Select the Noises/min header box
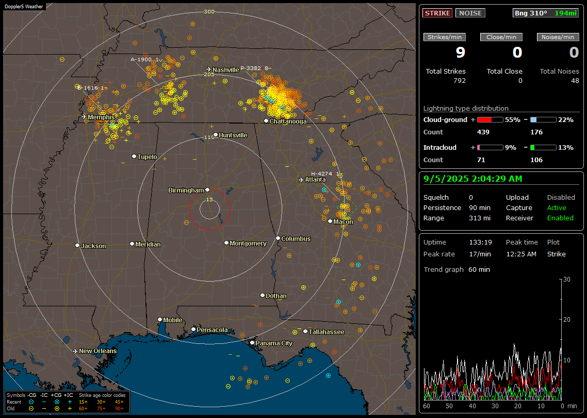 click(558, 37)
